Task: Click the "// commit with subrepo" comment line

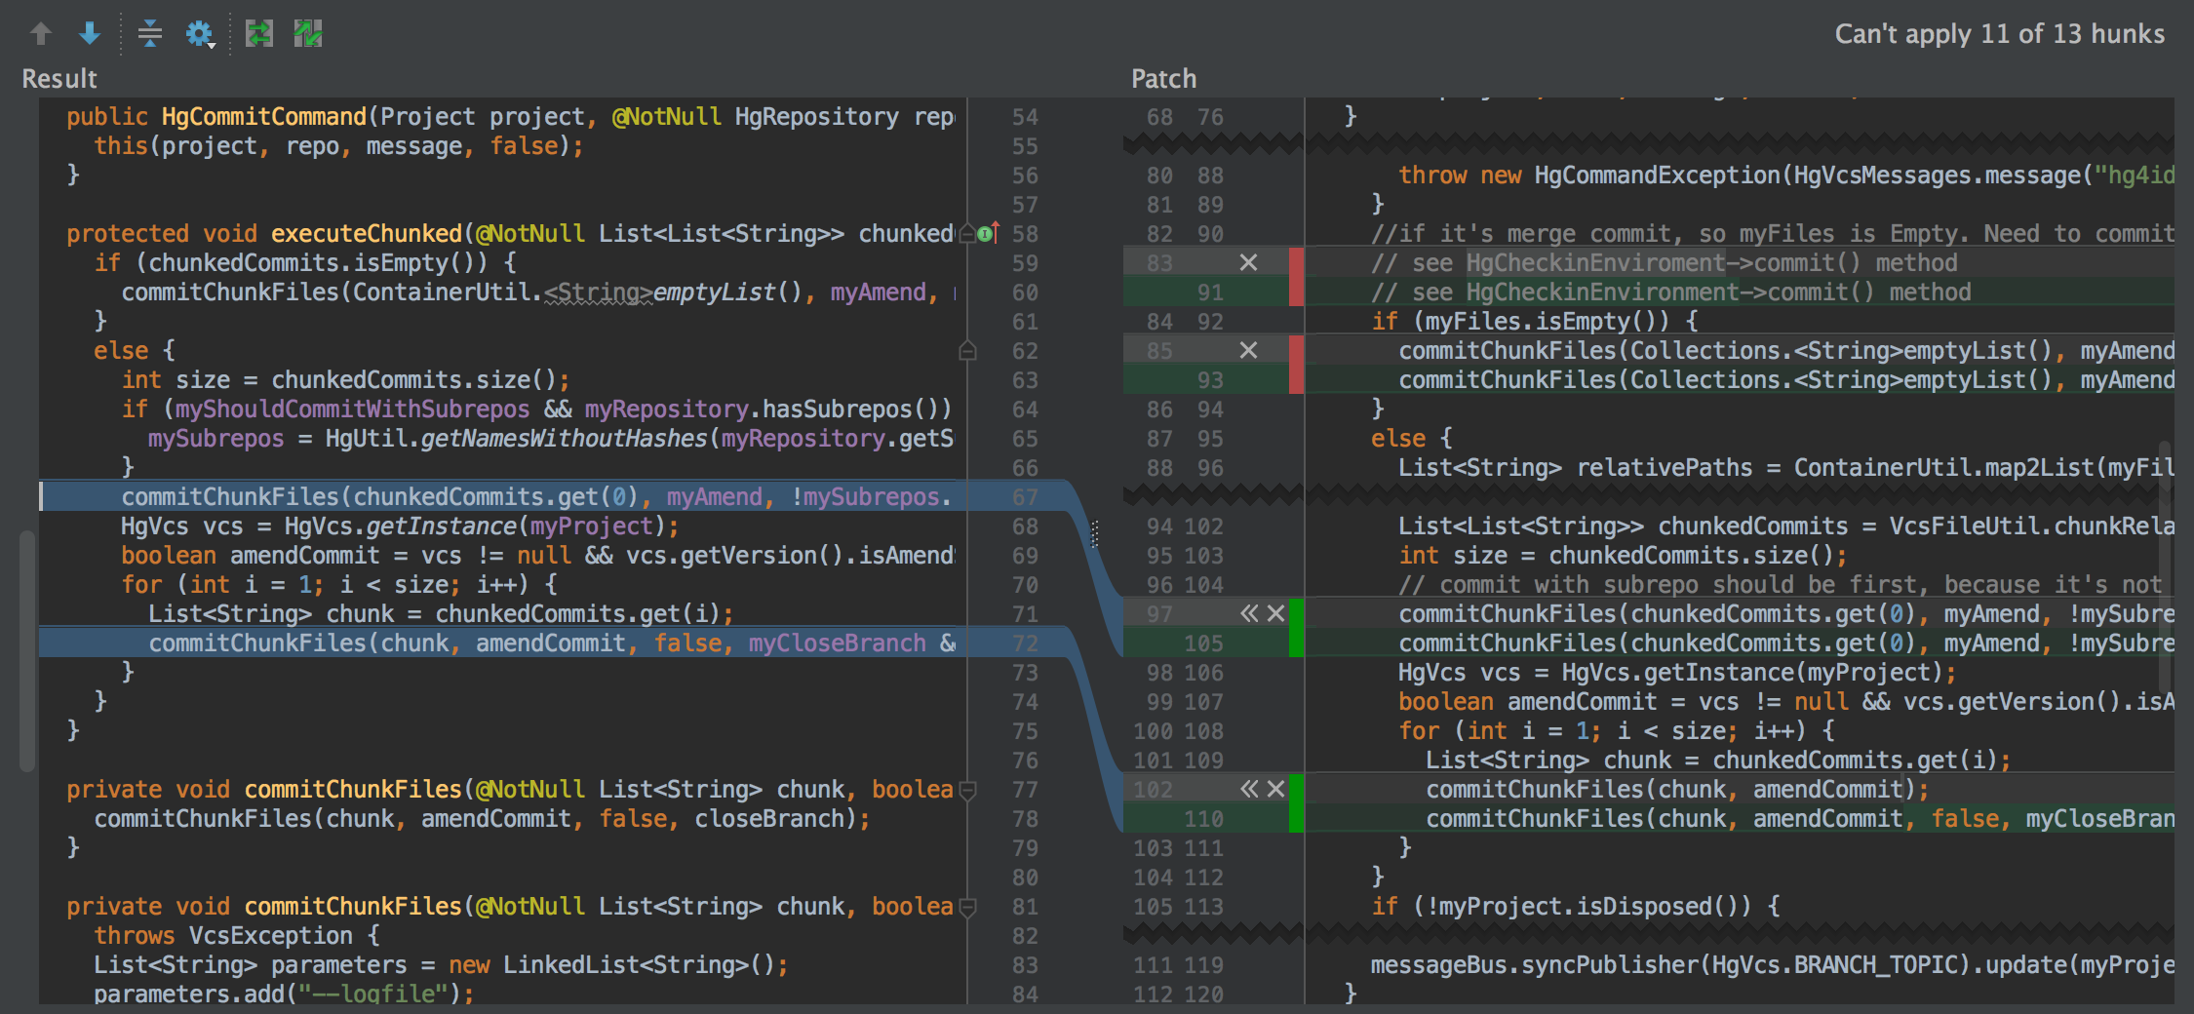Action: tap(1781, 585)
